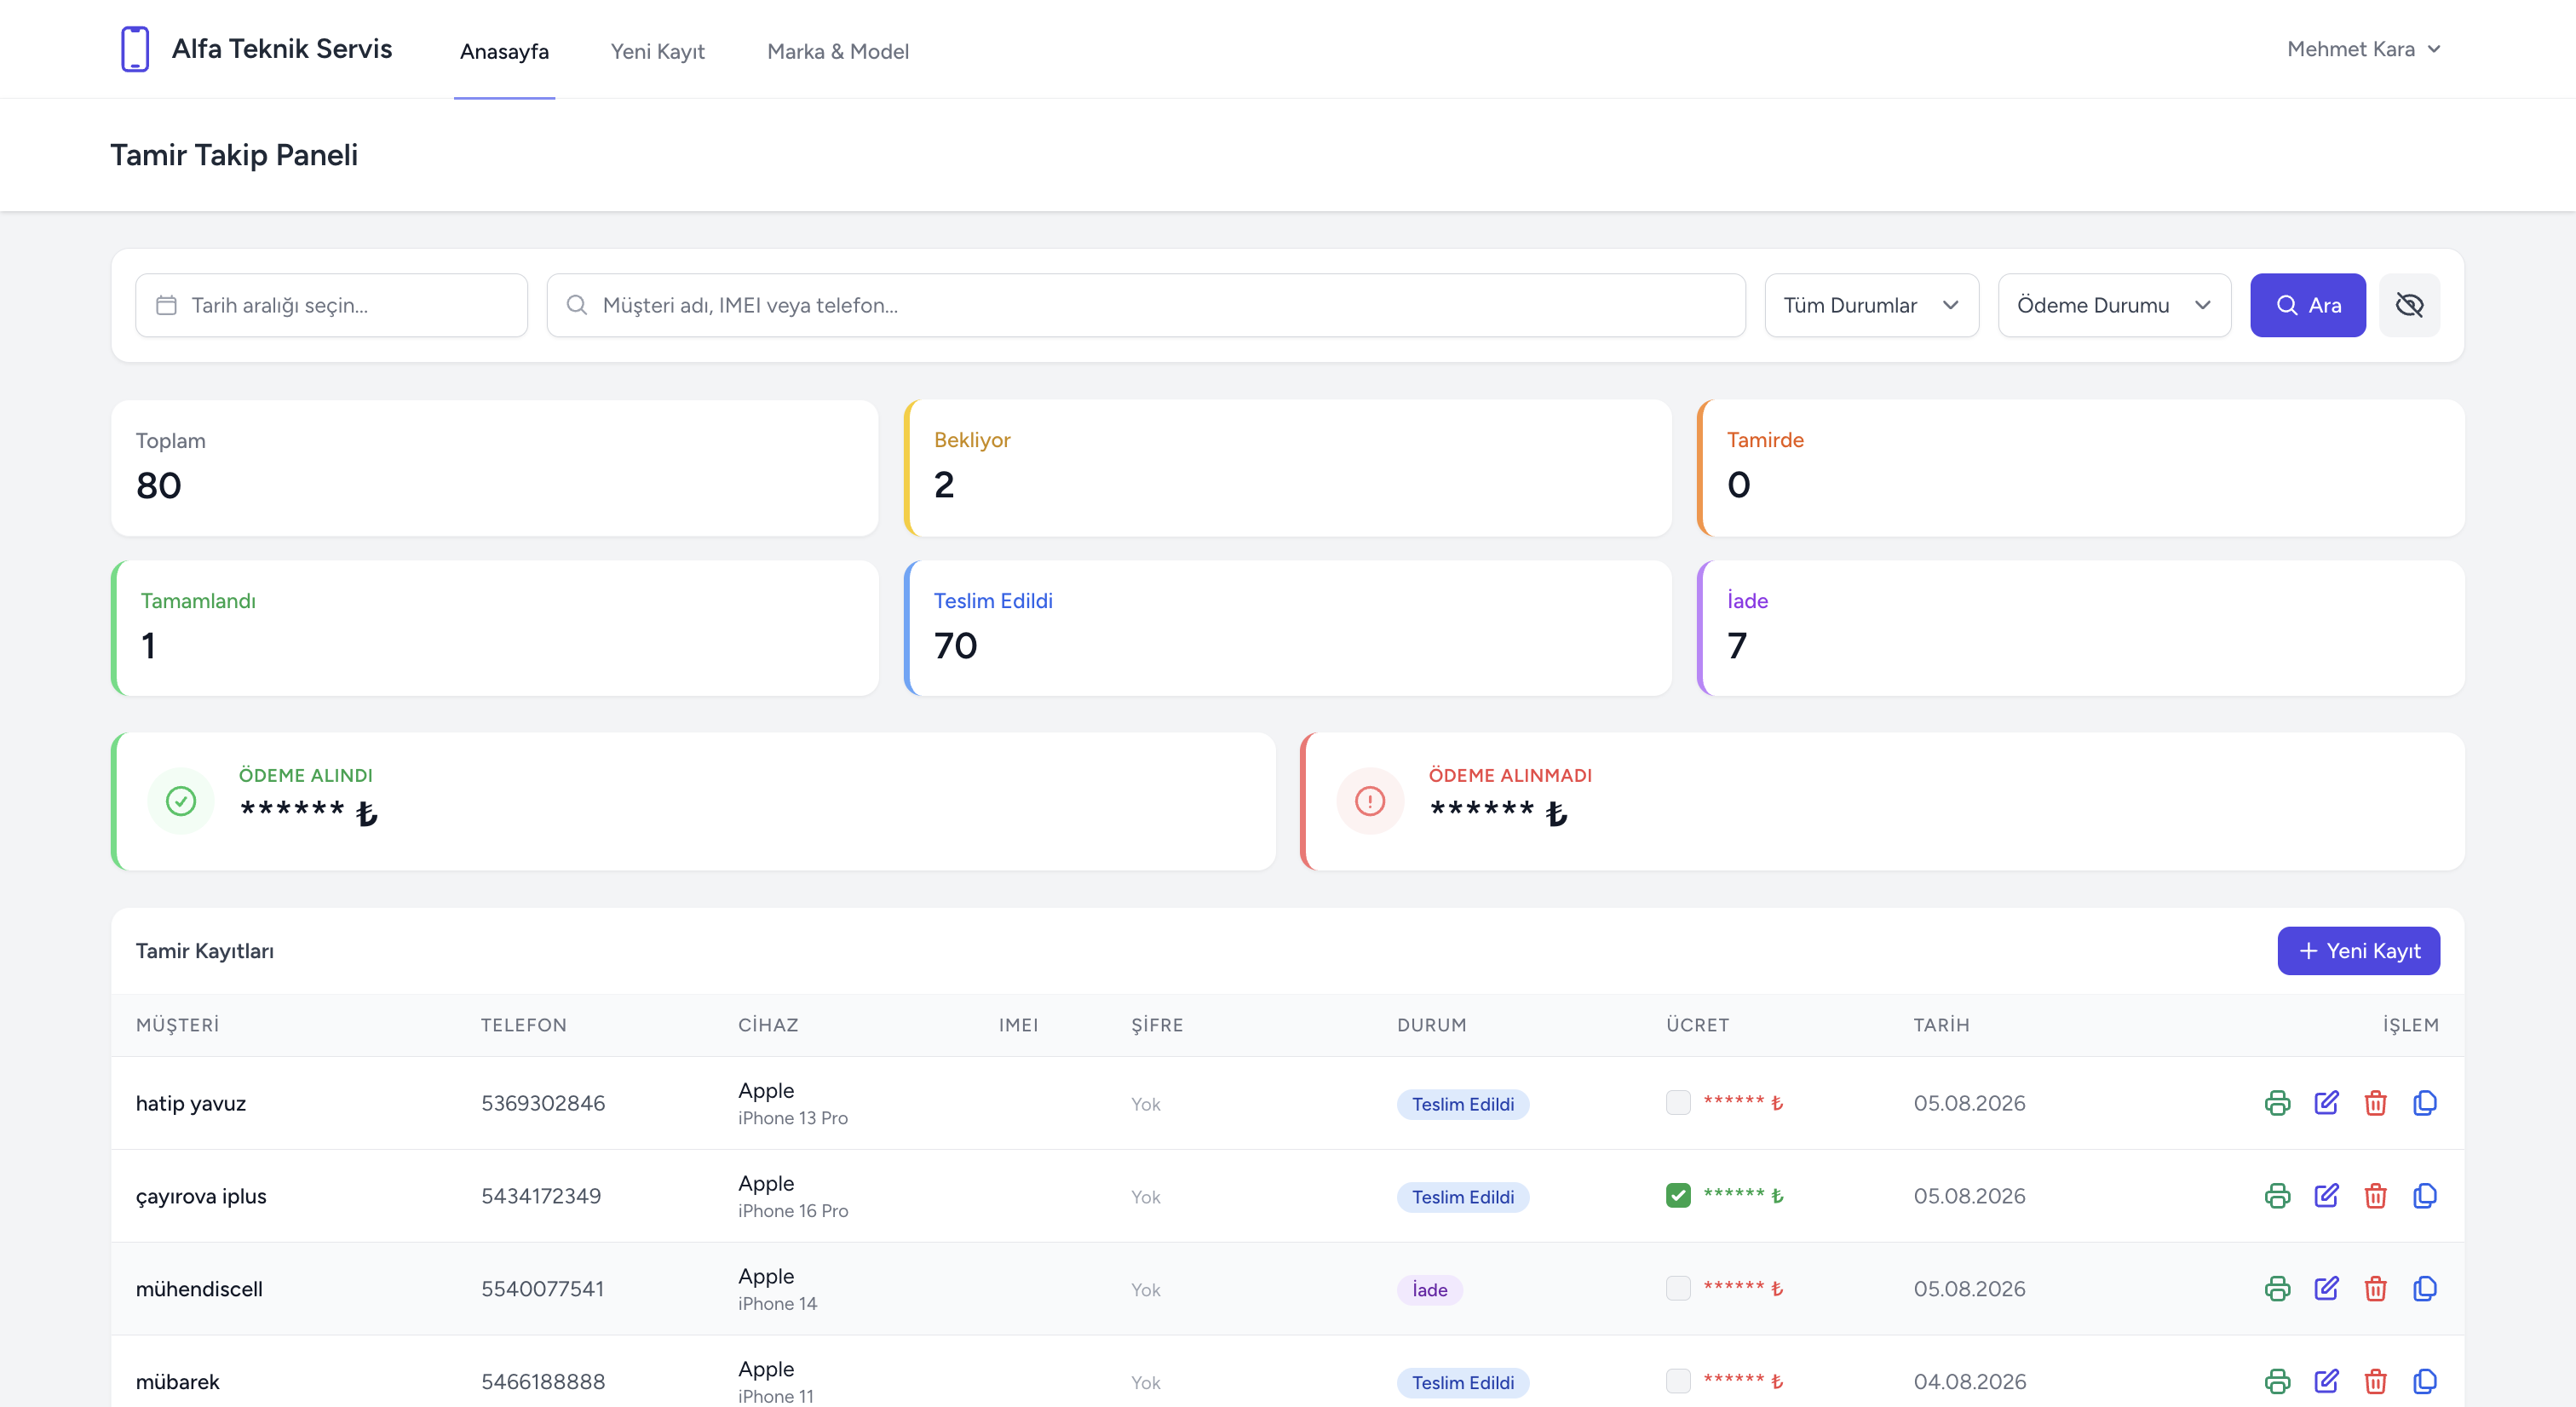Go to the Anasayfa tab

click(504, 51)
